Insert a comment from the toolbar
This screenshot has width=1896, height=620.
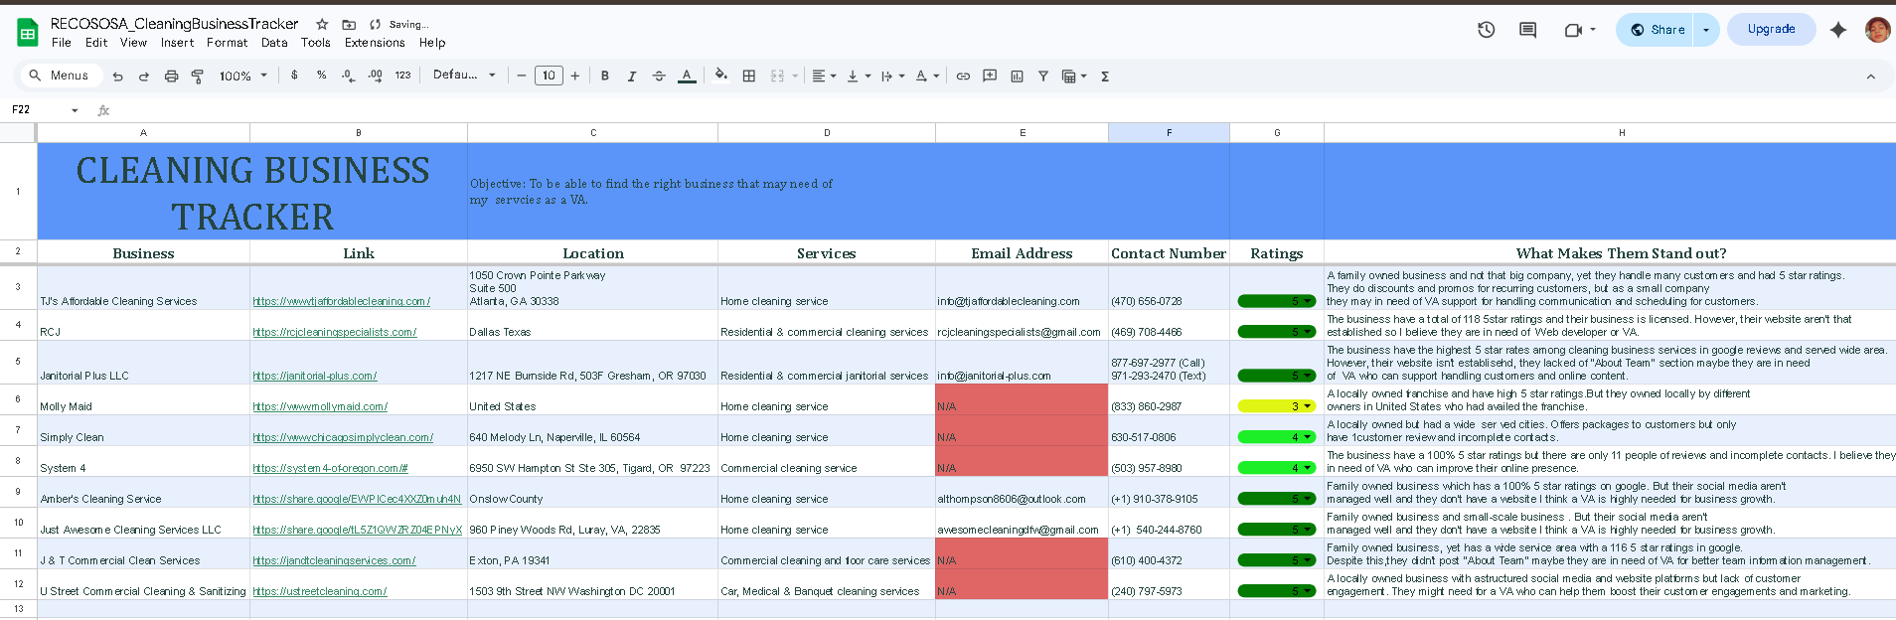click(x=990, y=76)
